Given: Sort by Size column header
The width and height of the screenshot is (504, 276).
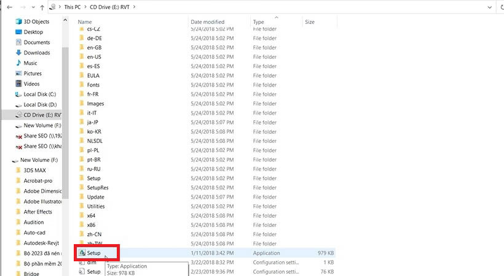Looking at the screenshot, I should point(310,22).
